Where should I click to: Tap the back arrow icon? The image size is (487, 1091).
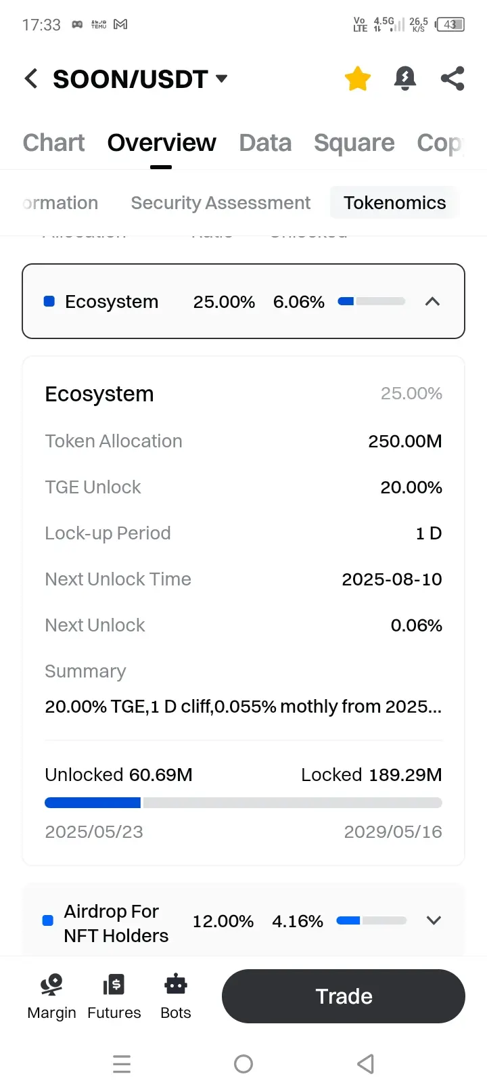tap(31, 79)
